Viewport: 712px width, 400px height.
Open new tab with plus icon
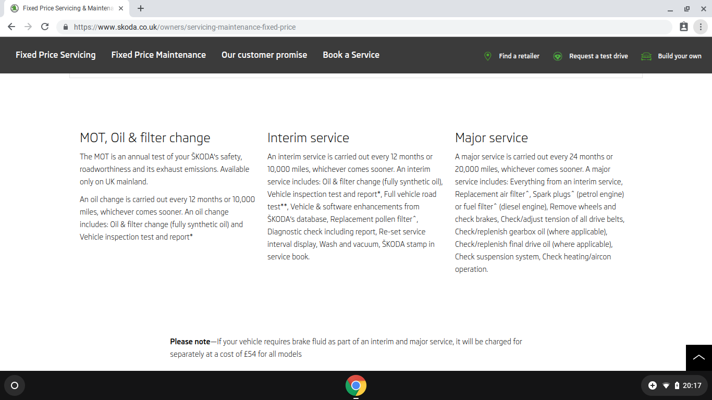click(x=141, y=8)
